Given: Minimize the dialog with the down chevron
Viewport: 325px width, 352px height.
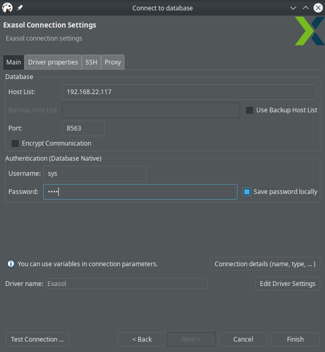Looking at the screenshot, I should (293, 8).
